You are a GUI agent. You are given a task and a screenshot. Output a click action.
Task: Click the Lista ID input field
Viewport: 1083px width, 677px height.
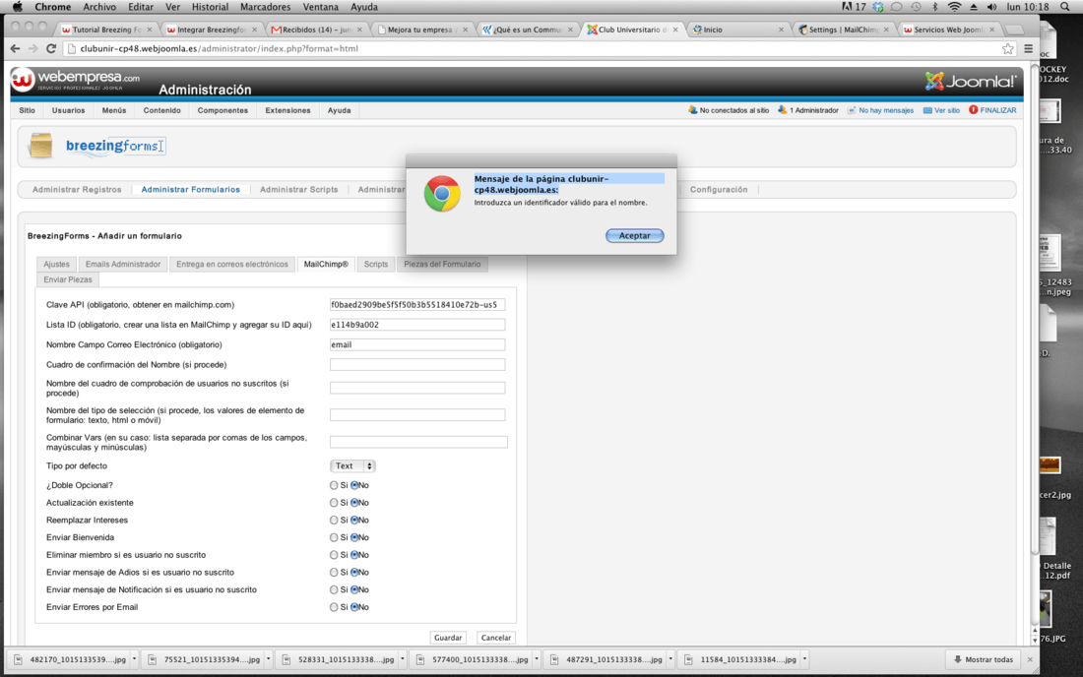point(417,325)
